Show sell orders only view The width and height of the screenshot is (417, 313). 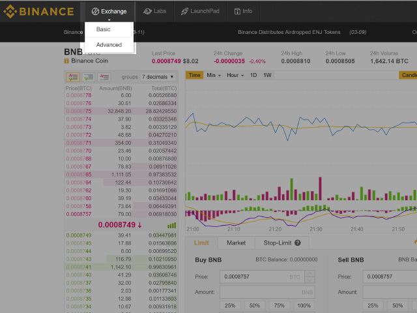click(104, 77)
